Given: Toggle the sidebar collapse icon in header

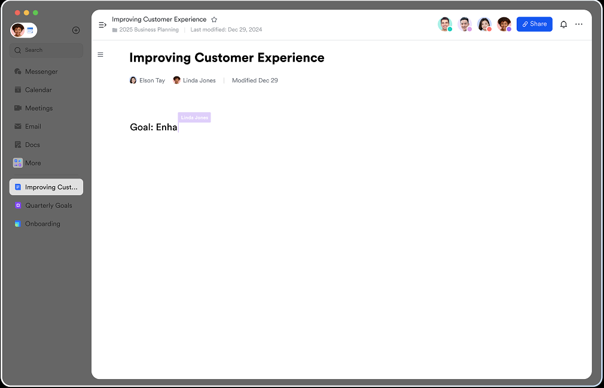Looking at the screenshot, I should pos(102,24).
